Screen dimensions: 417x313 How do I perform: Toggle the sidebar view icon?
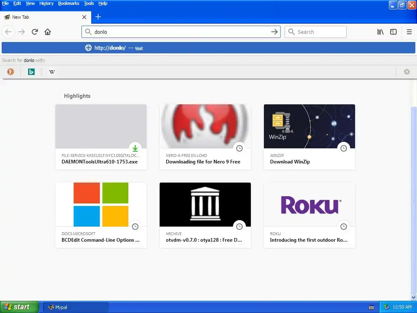(x=393, y=32)
